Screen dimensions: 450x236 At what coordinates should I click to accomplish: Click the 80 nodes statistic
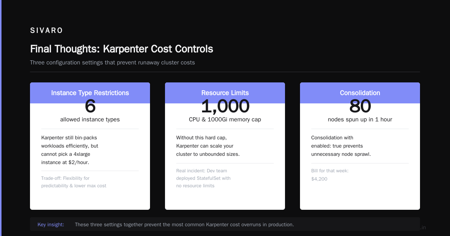click(360, 106)
